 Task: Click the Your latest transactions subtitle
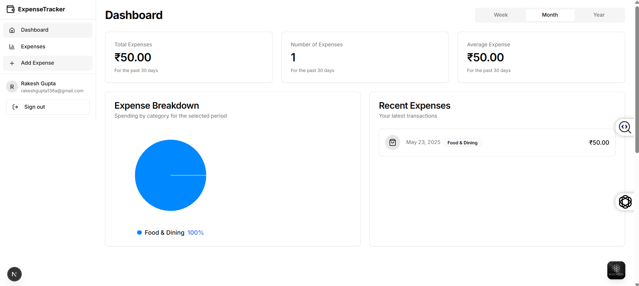[408, 116]
